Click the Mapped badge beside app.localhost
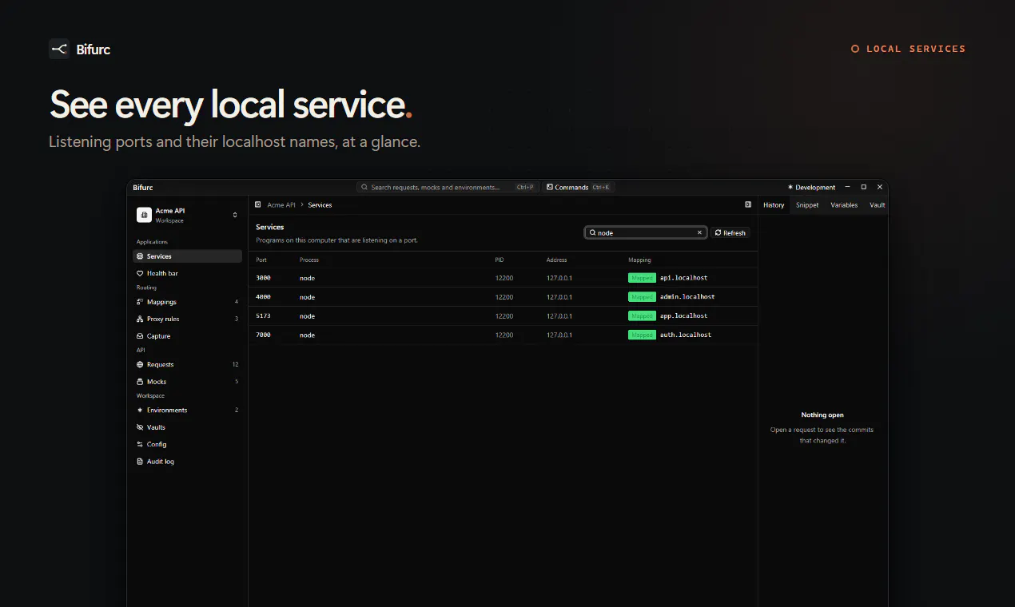The height and width of the screenshot is (607, 1015). (642, 316)
